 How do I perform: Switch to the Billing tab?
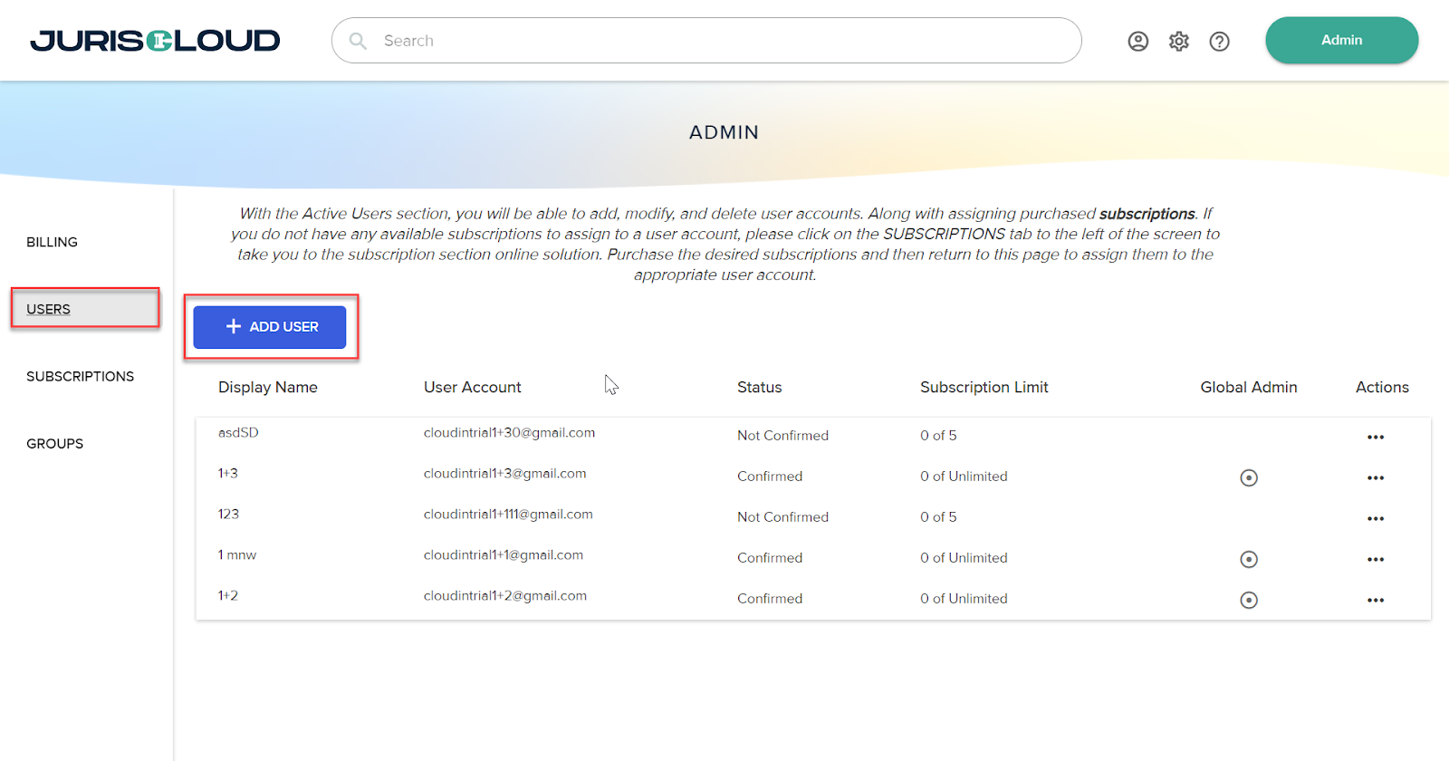[53, 242]
